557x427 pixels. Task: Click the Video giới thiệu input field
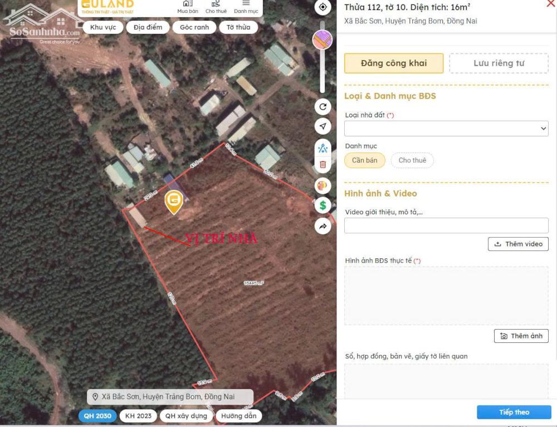pyautogui.click(x=446, y=225)
